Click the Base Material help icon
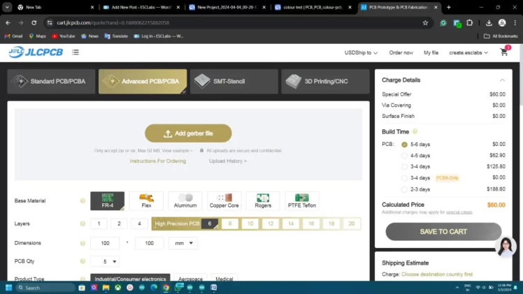This screenshot has height=294, width=523. [x=83, y=201]
